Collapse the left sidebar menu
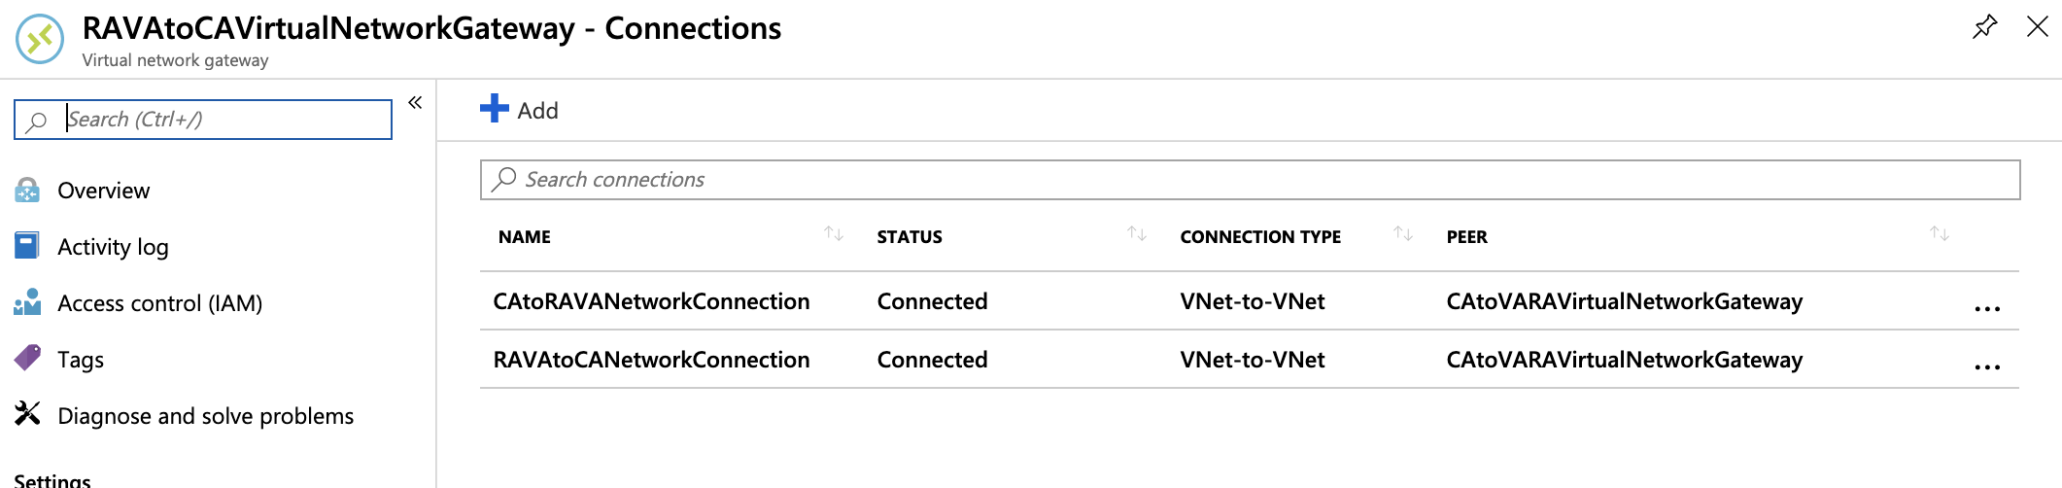Screen dimensions: 2062x488 (415, 102)
